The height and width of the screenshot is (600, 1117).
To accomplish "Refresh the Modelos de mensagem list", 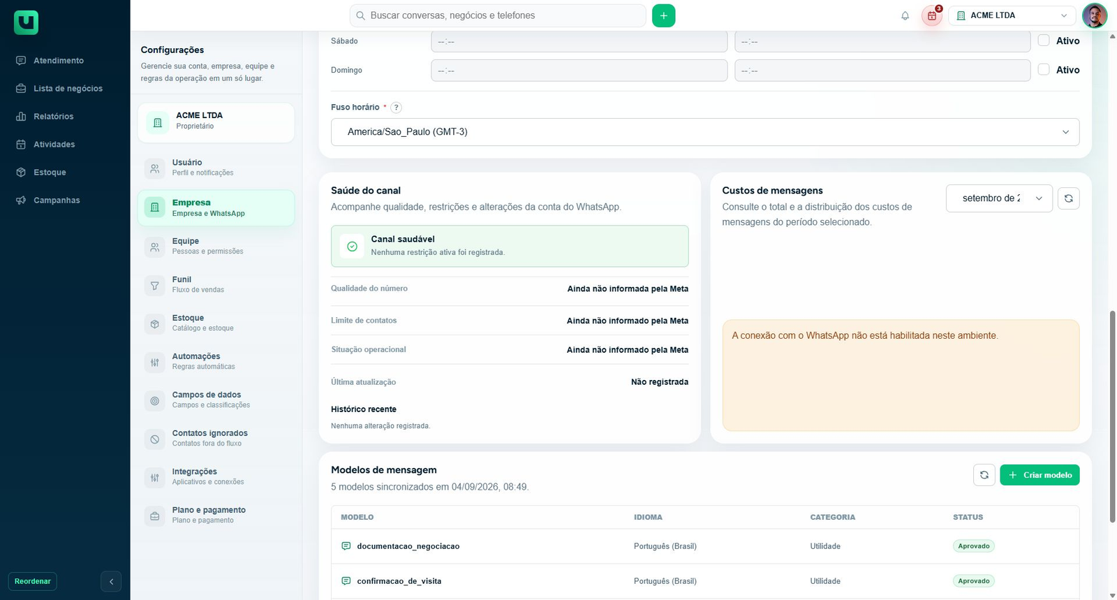I will point(984,475).
